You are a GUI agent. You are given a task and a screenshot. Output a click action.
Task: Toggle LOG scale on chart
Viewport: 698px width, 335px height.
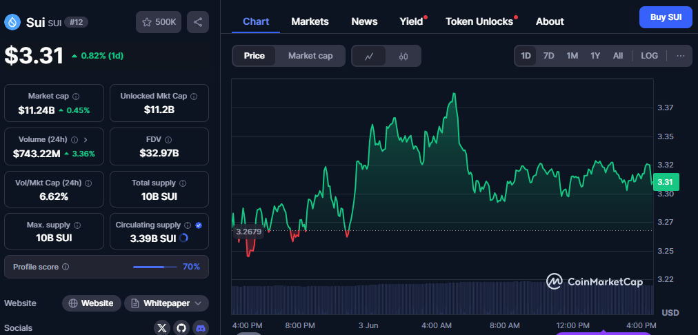click(649, 56)
